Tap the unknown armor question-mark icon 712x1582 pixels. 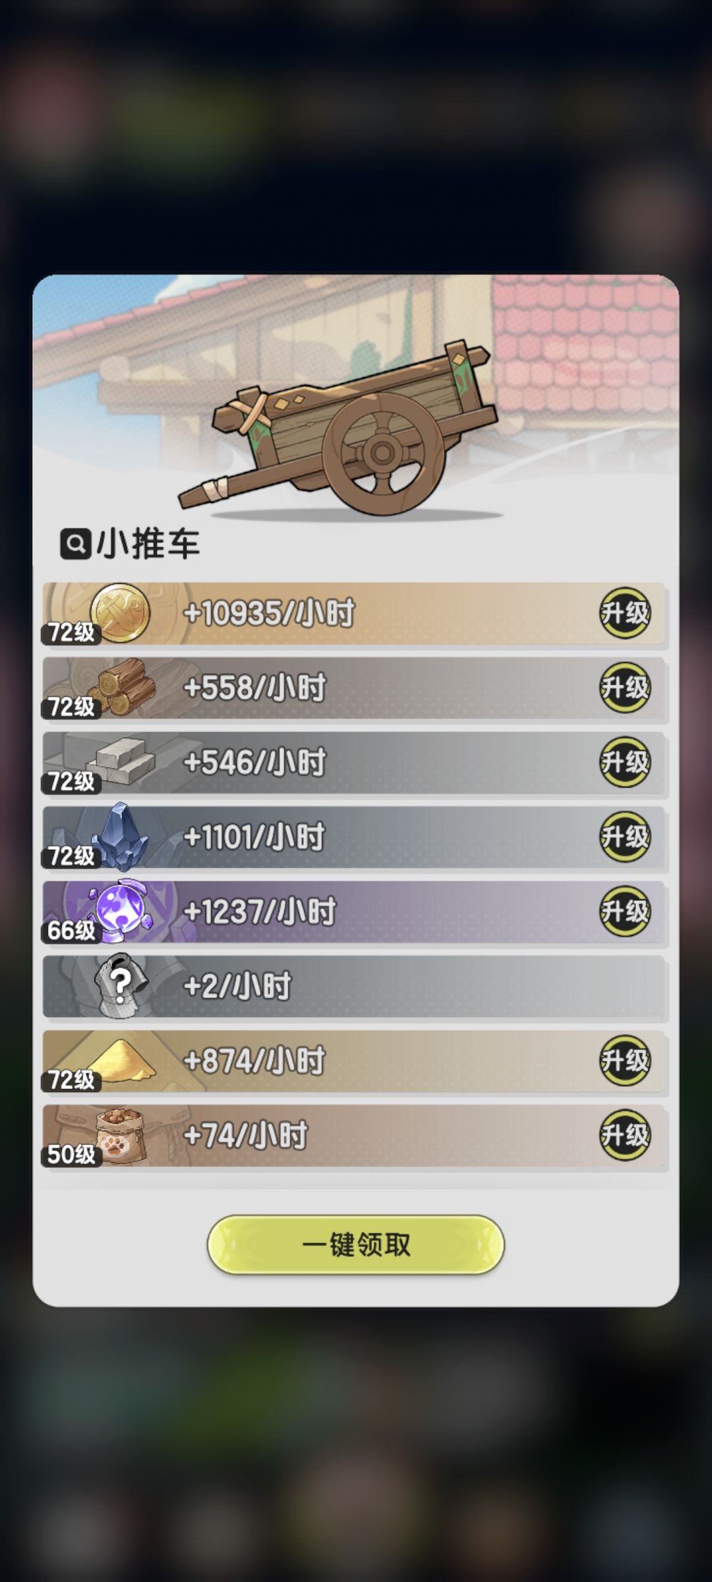(120, 986)
